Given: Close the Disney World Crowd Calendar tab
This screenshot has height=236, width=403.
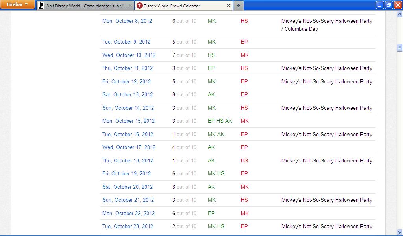Looking at the screenshot, I should click(x=229, y=6).
